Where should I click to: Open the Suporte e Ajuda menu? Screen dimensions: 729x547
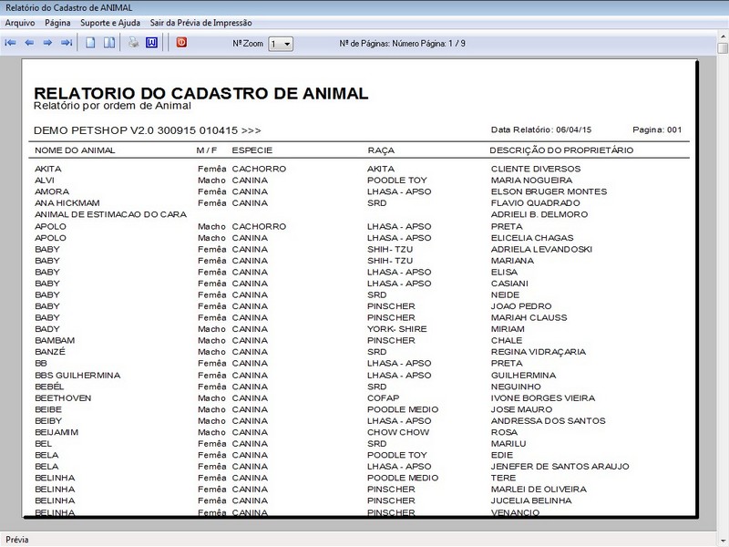(110, 23)
